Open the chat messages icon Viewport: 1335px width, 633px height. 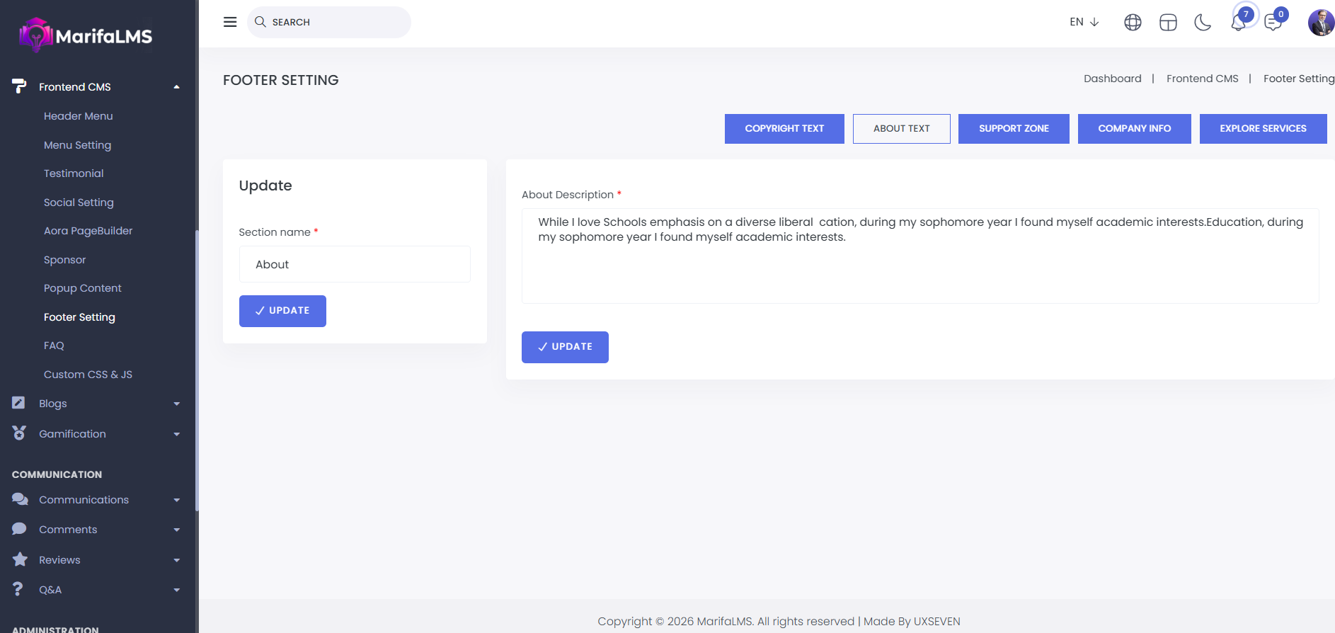[1273, 23]
